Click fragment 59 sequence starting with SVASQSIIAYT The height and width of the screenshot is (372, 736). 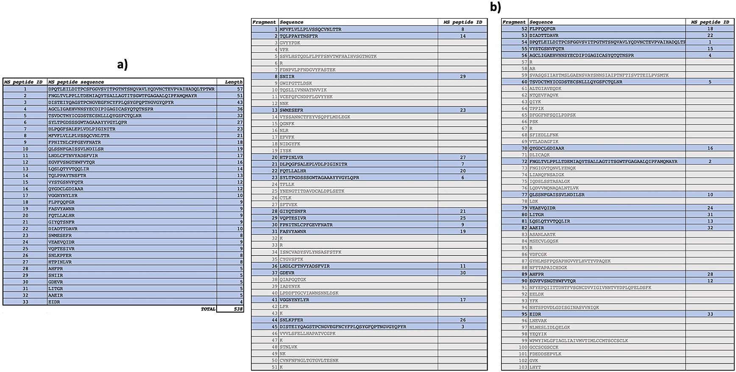tap(599, 75)
